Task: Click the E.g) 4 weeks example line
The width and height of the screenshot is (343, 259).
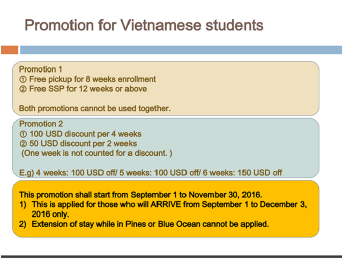Action: tap(151, 173)
